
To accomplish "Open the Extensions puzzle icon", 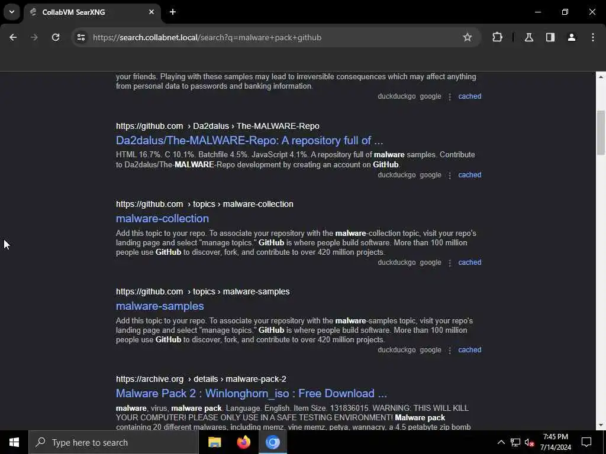I will pos(497,37).
